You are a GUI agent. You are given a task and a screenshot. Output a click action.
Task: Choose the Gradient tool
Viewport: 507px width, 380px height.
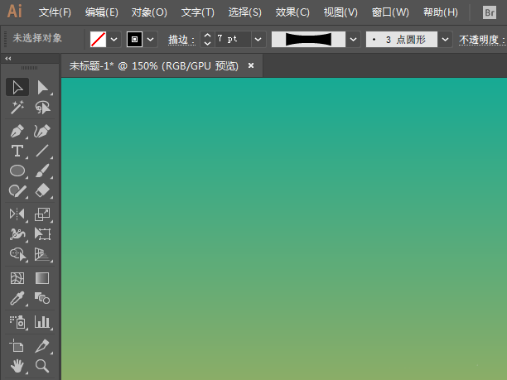click(x=42, y=278)
